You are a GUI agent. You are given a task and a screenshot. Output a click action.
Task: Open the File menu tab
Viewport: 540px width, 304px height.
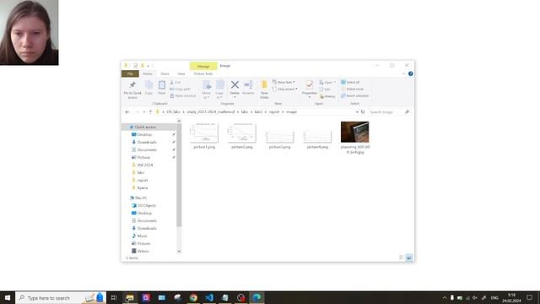click(x=130, y=73)
